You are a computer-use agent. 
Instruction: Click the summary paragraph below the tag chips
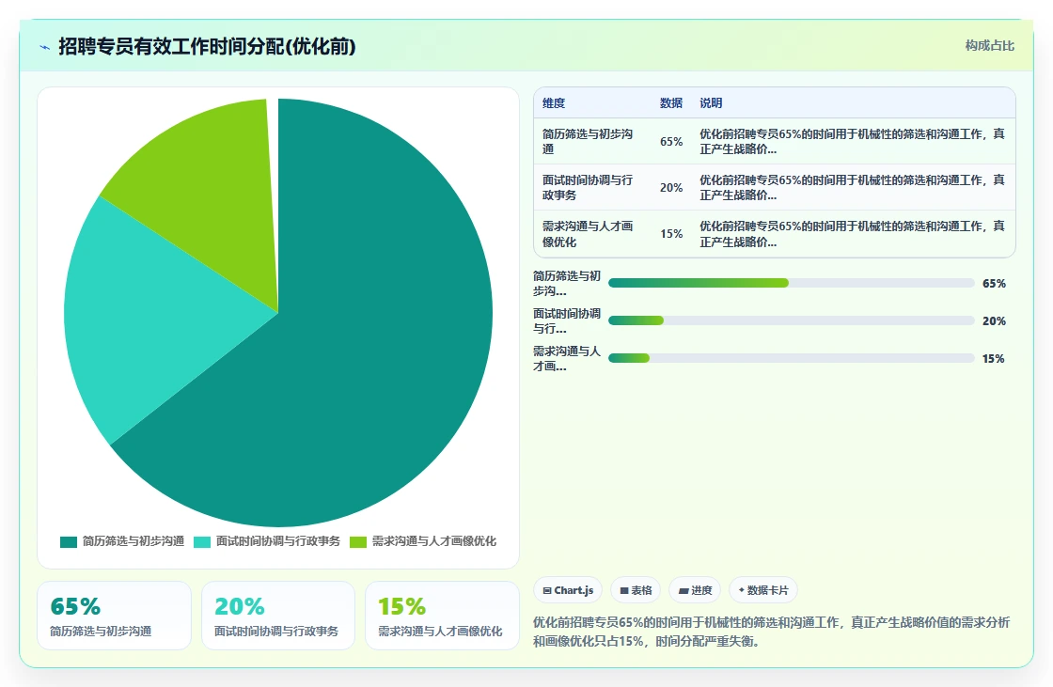point(771,632)
